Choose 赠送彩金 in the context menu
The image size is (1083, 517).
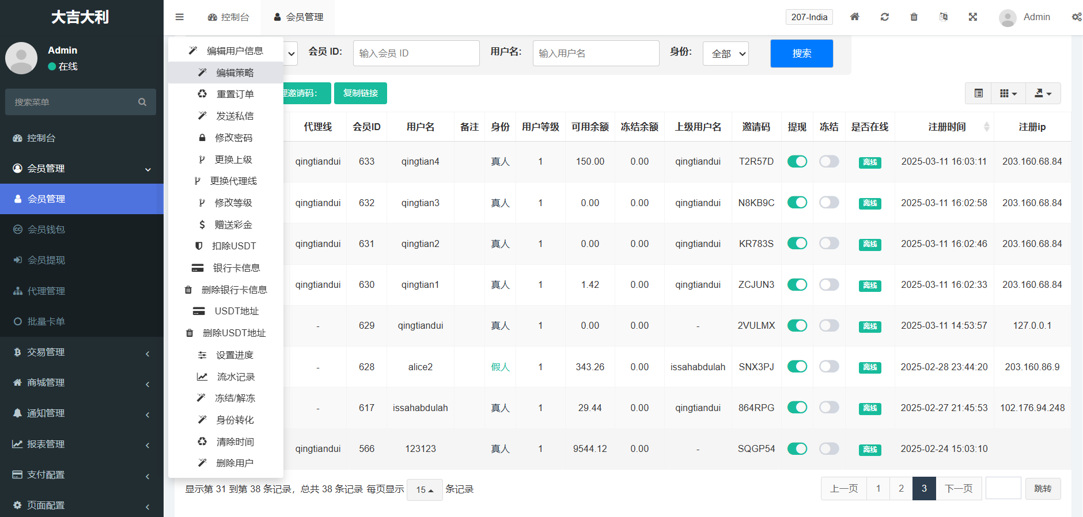(233, 225)
